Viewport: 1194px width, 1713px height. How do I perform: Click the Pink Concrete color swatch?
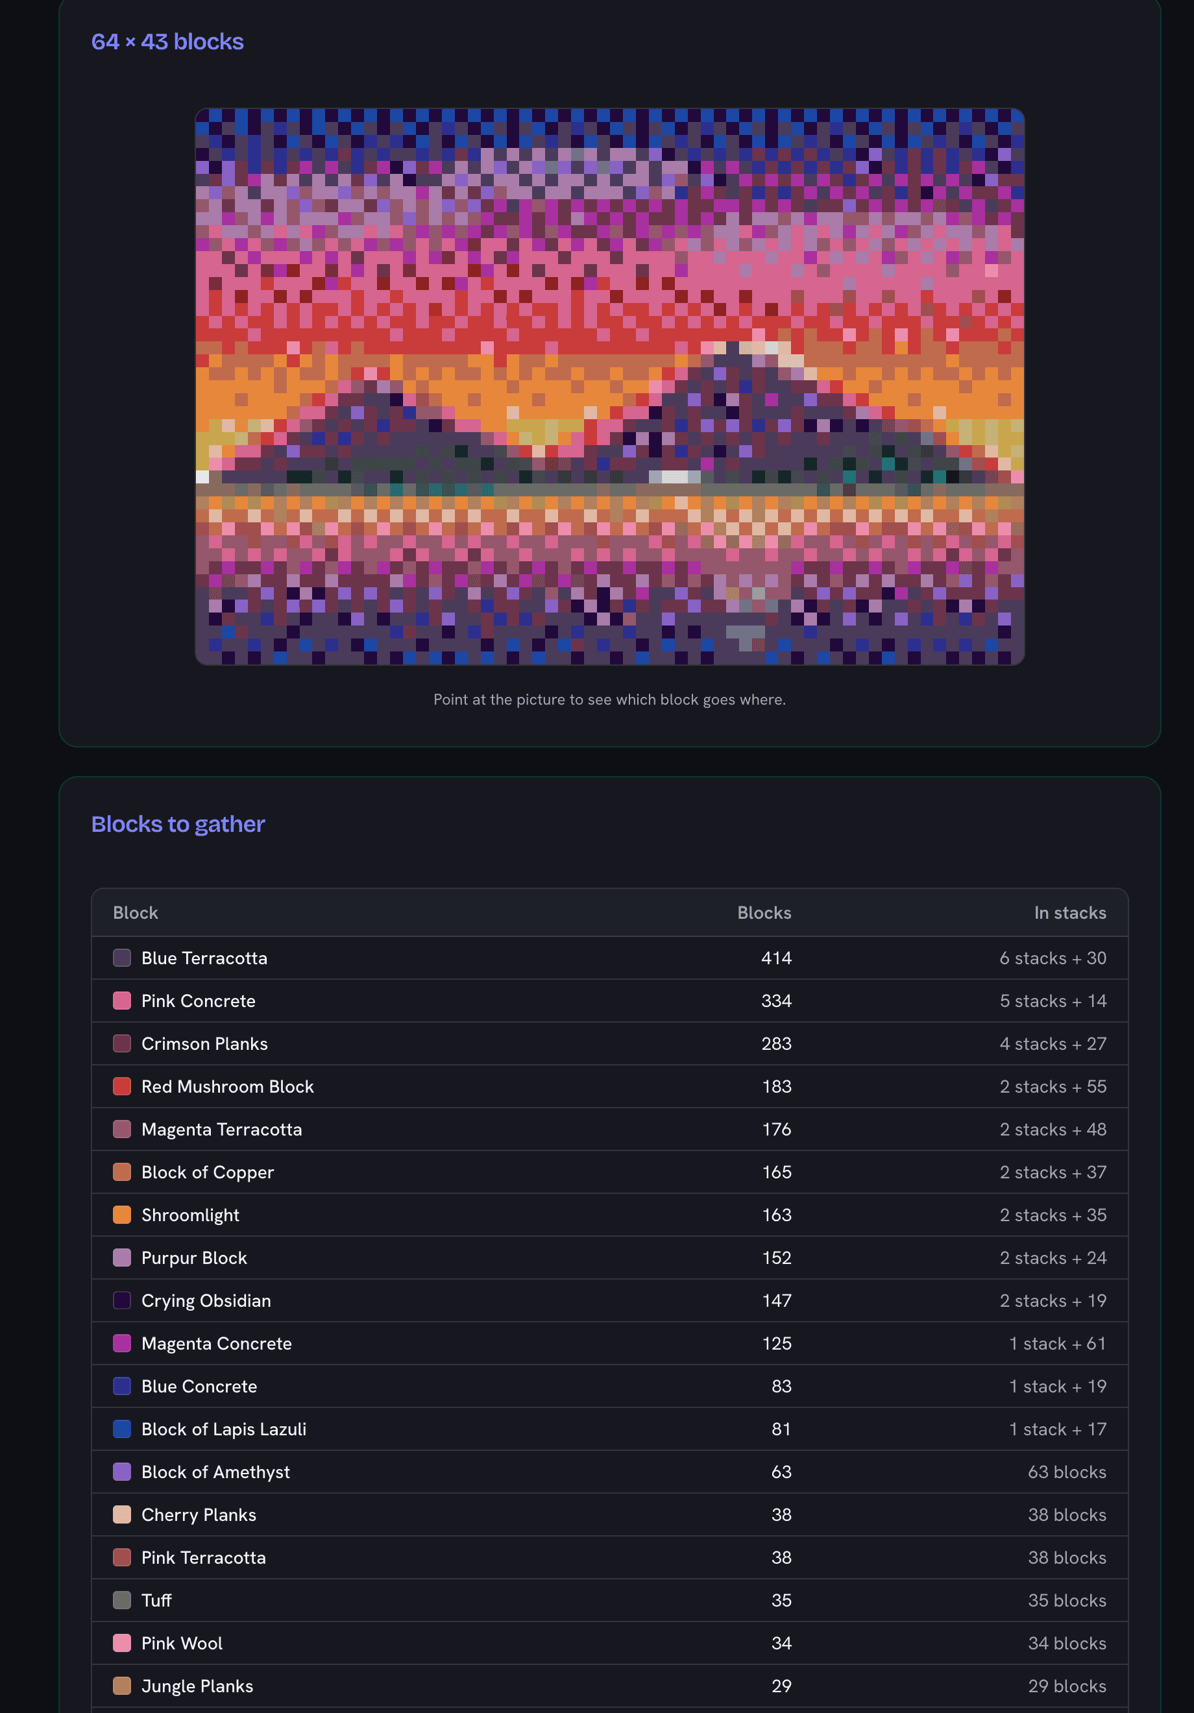coord(121,1001)
